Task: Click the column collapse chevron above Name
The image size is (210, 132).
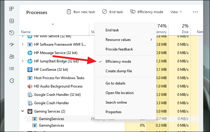Action: pos(53,24)
